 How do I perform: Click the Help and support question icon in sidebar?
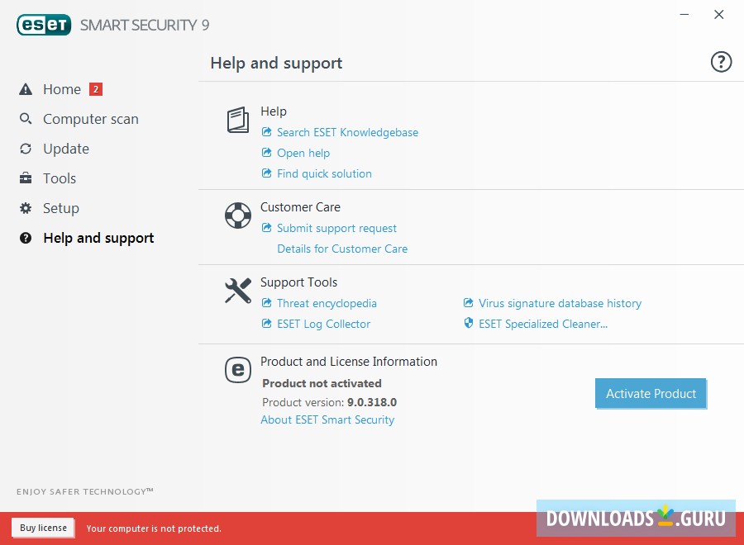click(x=26, y=238)
